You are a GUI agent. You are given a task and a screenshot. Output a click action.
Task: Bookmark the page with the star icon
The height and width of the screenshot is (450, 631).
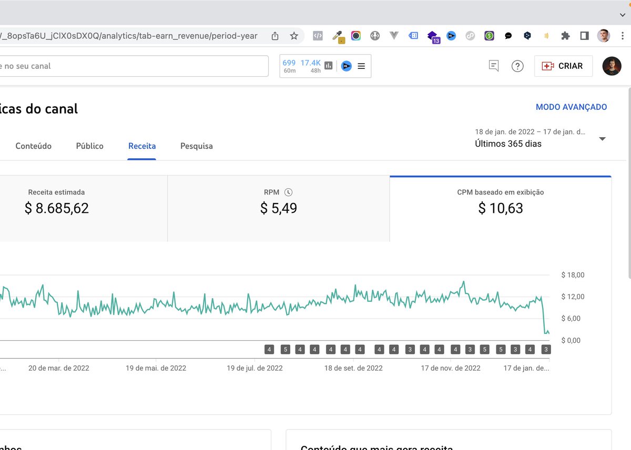click(294, 36)
